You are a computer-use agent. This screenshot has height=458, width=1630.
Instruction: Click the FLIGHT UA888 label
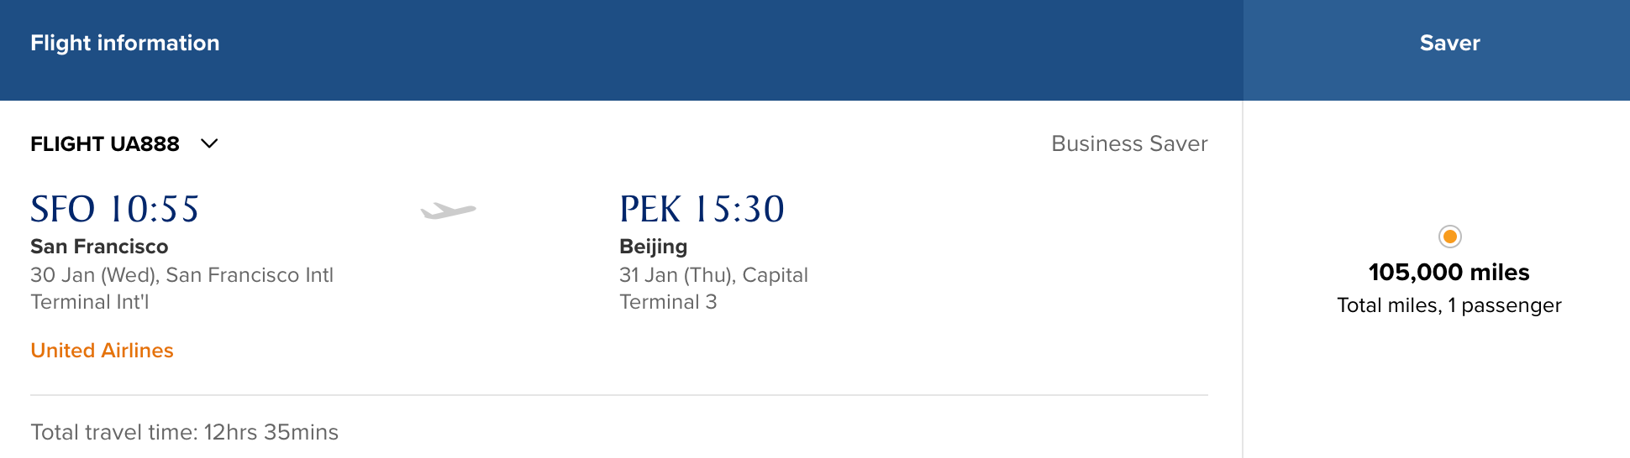[105, 143]
